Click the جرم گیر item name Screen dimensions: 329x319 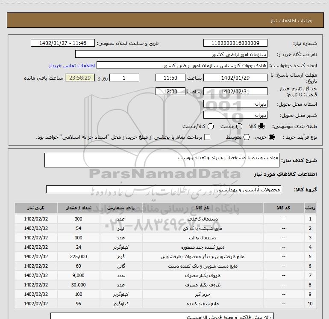[203, 295]
